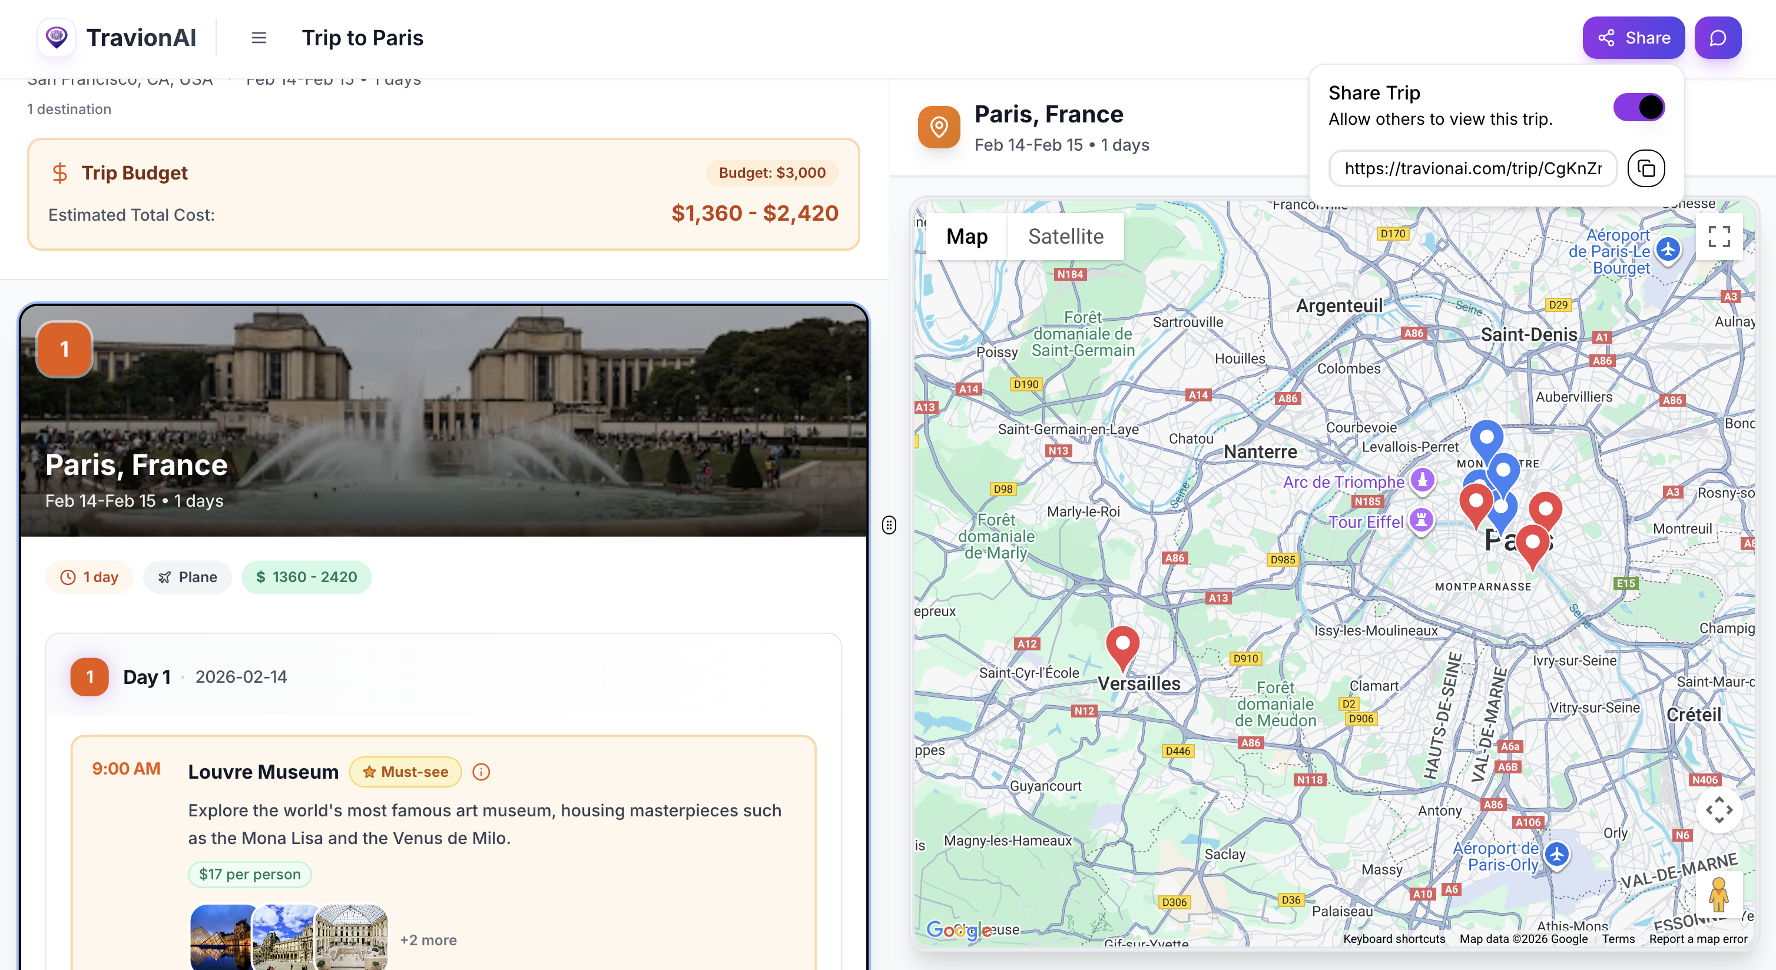Open the chat bubble icon button
The width and height of the screenshot is (1776, 970).
[1717, 38]
